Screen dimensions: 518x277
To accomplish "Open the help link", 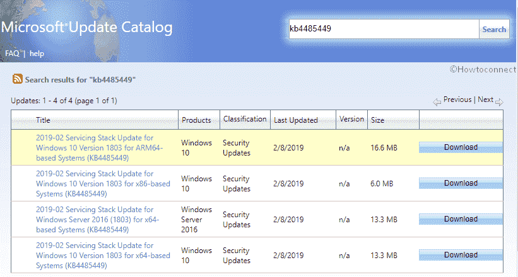I will [37, 54].
